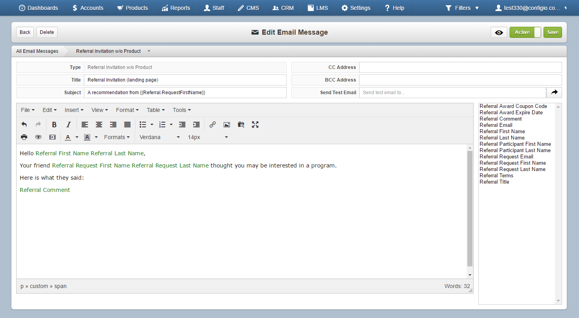Open the File menu in editor
This screenshot has width=579, height=318.
pyautogui.click(x=28, y=110)
